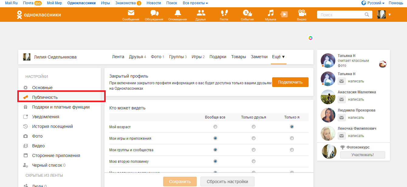Screen dimensions: 407x187
Task: Open Сообщения envelope icon in top bar
Action: tap(131, 13)
